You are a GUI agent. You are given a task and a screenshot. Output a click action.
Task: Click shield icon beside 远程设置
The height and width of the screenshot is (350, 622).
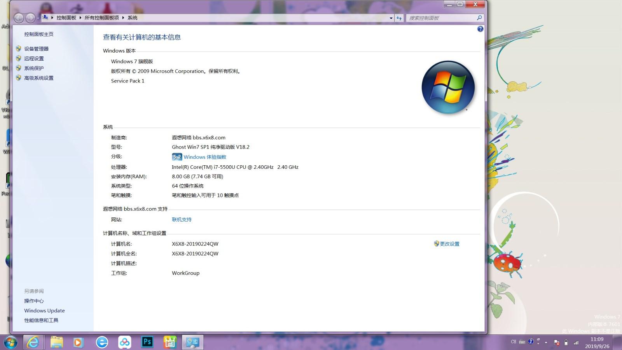(x=18, y=58)
